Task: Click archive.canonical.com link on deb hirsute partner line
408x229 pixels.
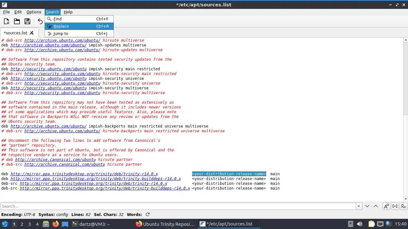Action: coord(55,159)
